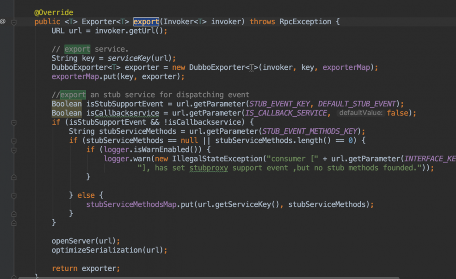
Task: Click fold end marker at brace closing isStubSupportEvent block
Action: click(x=14, y=223)
